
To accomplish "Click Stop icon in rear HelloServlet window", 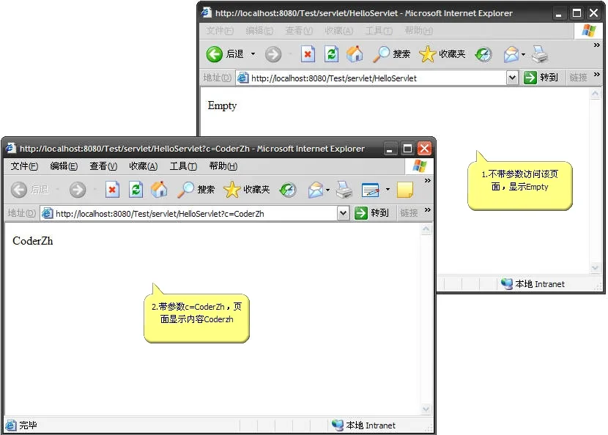I will coord(308,54).
